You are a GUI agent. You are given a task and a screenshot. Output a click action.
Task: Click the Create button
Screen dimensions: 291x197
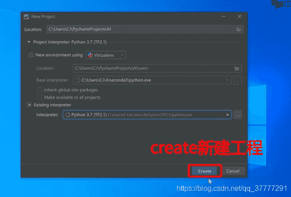(204, 171)
